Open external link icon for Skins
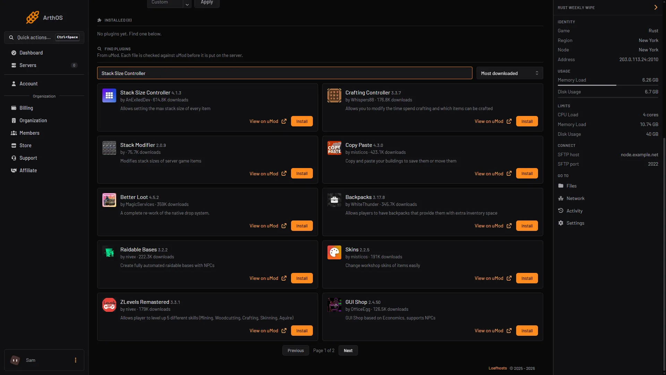 [x=509, y=278]
